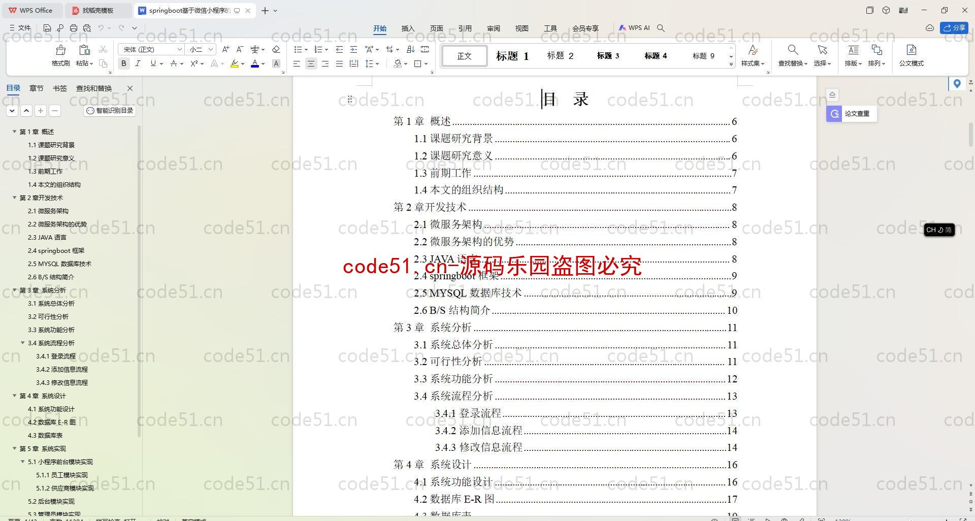Justify text alignment icon
The image size is (975, 521).
click(339, 63)
